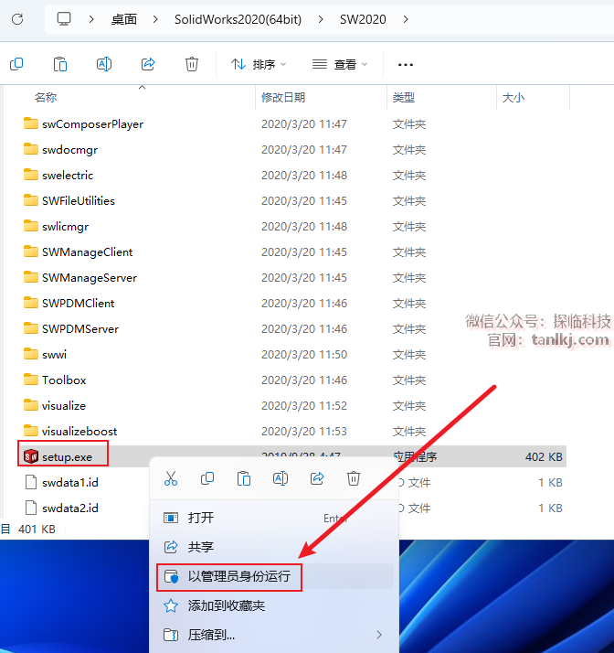Select the swComposerPlayer folder icon

31,123
